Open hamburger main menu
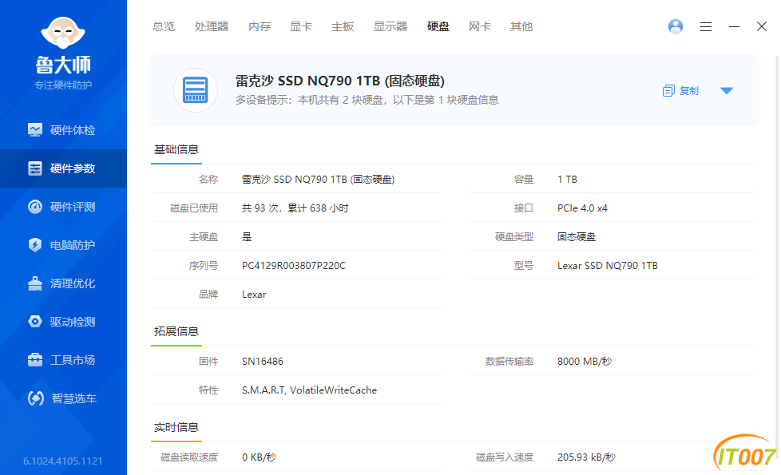 (706, 27)
